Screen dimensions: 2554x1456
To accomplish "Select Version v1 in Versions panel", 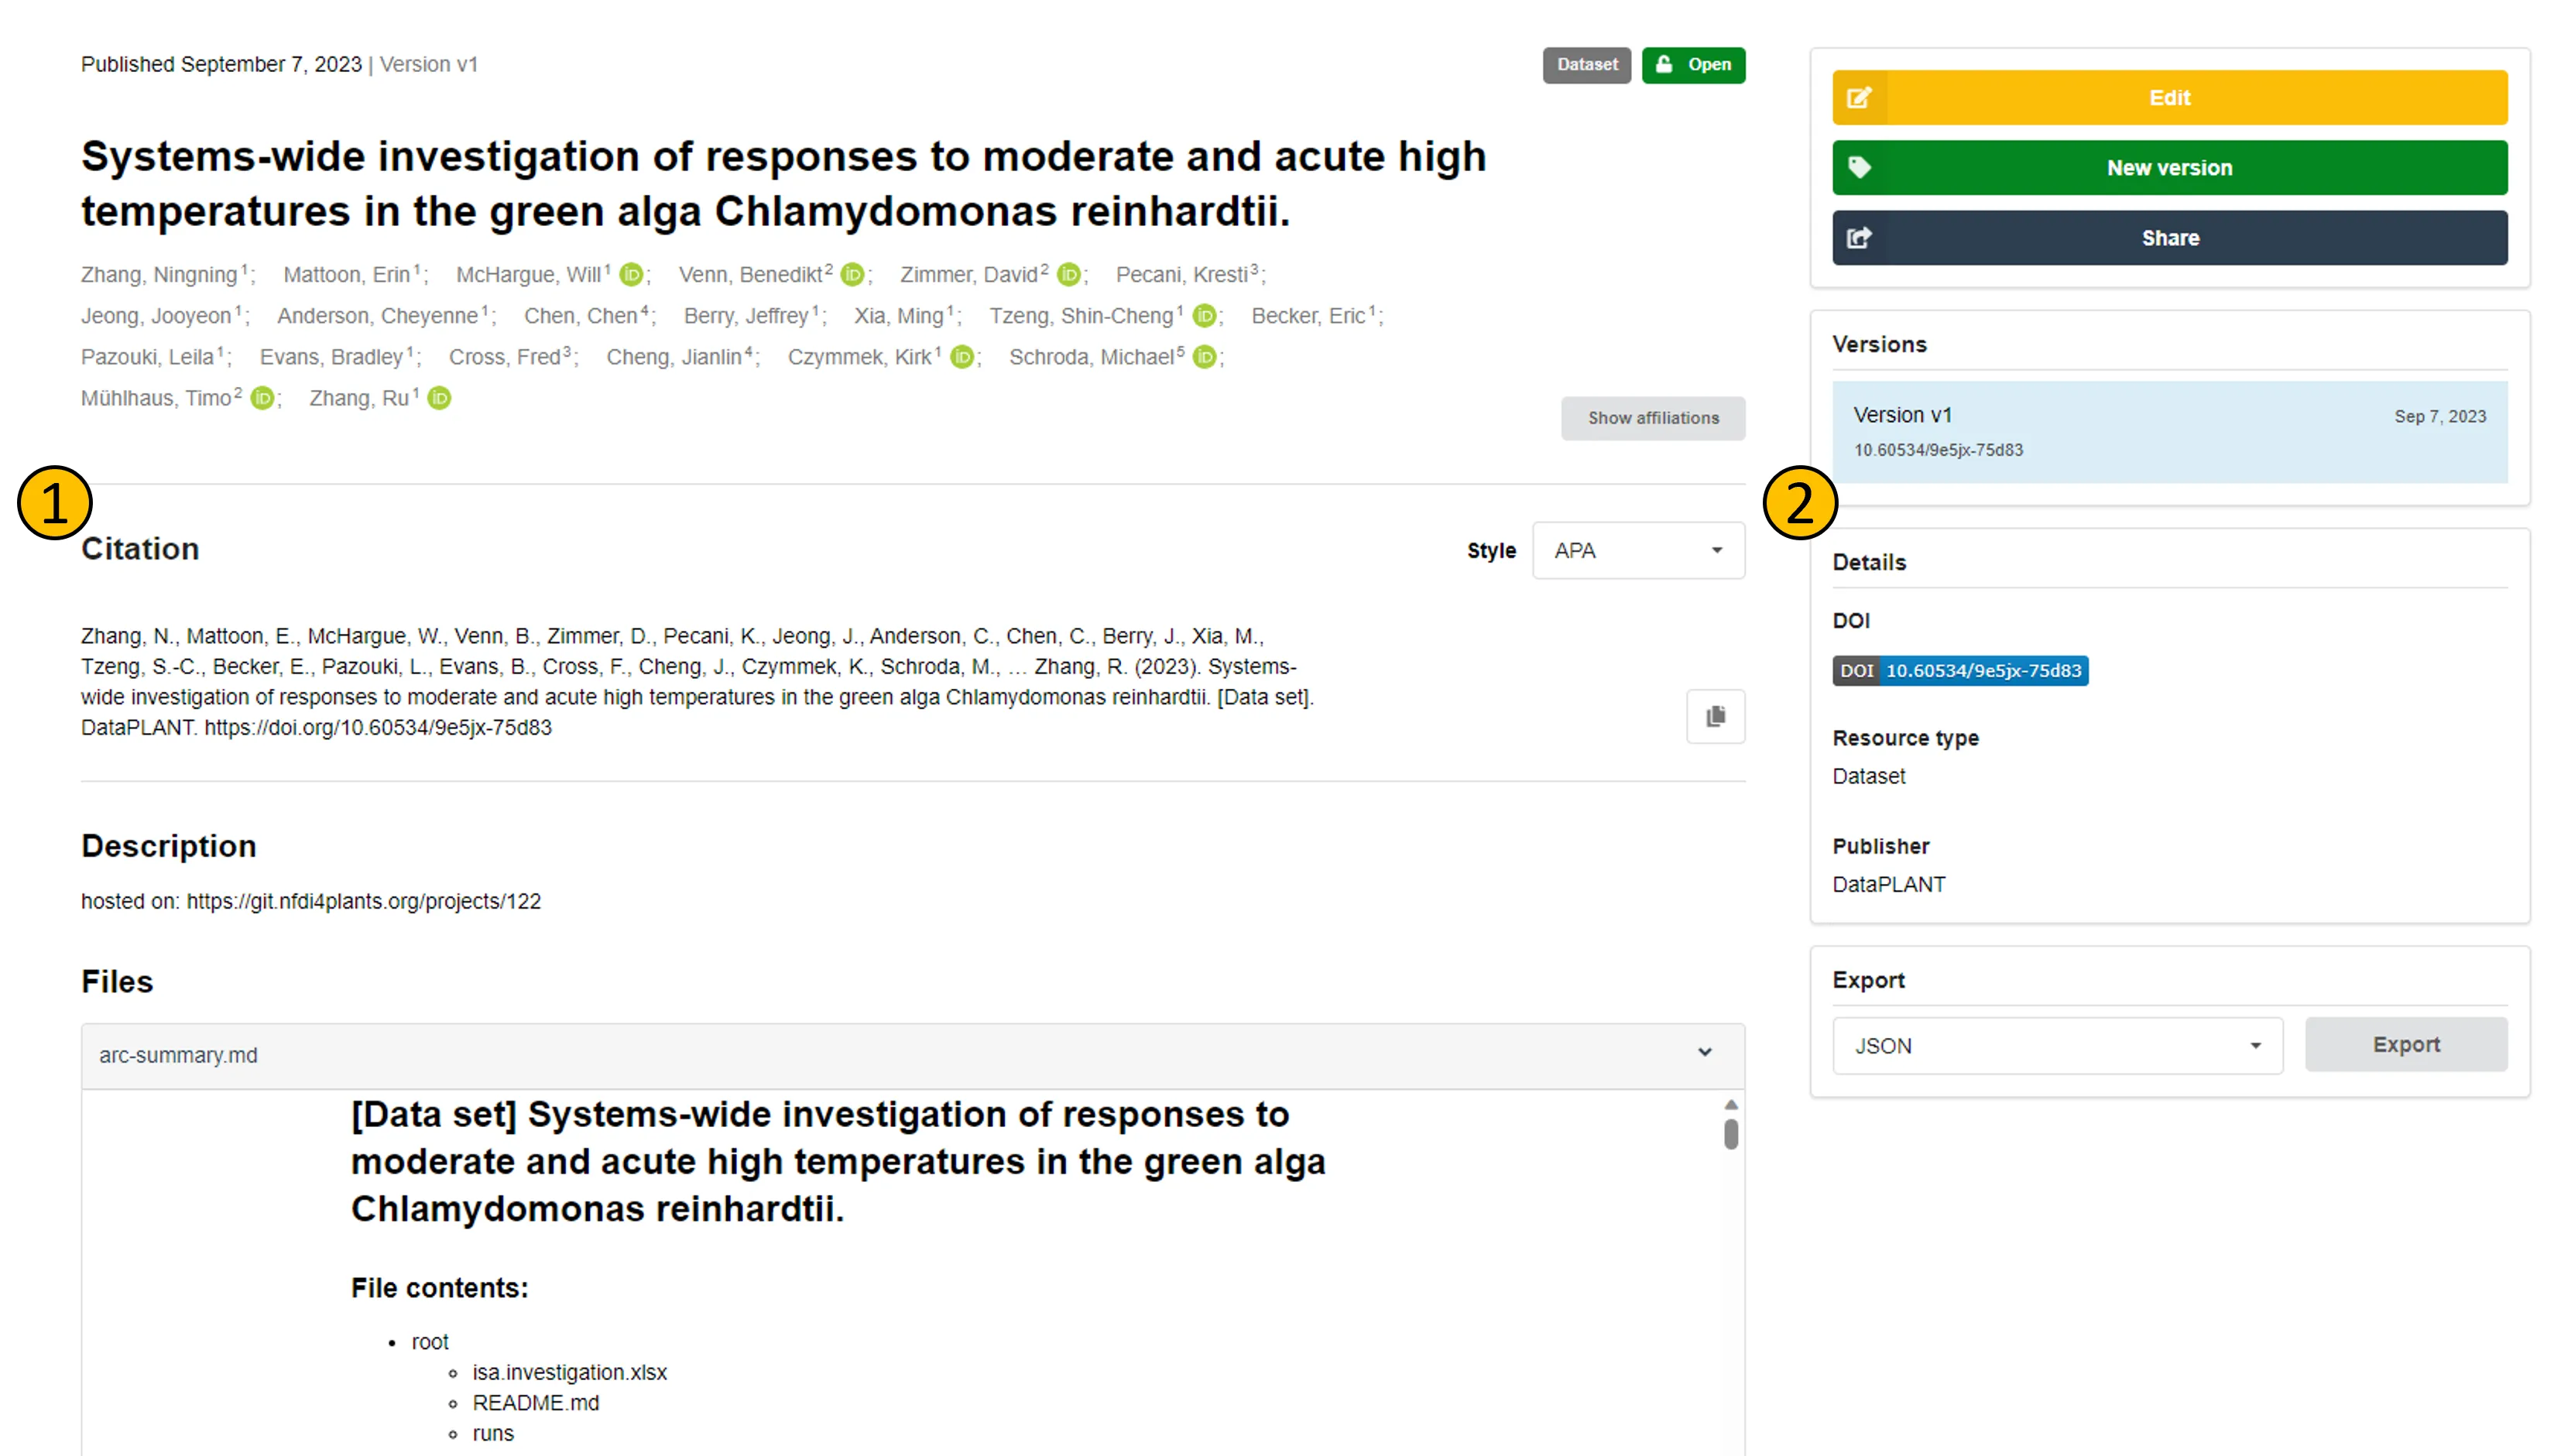I will 2168,431.
